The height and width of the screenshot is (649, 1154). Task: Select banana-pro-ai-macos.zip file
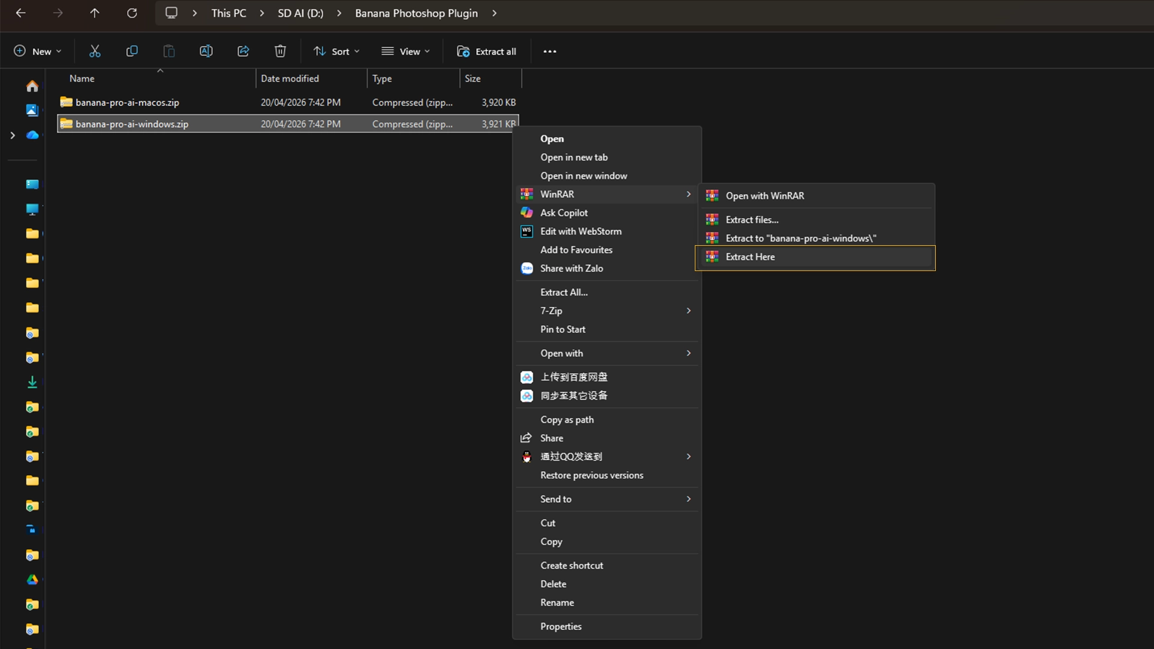point(127,102)
